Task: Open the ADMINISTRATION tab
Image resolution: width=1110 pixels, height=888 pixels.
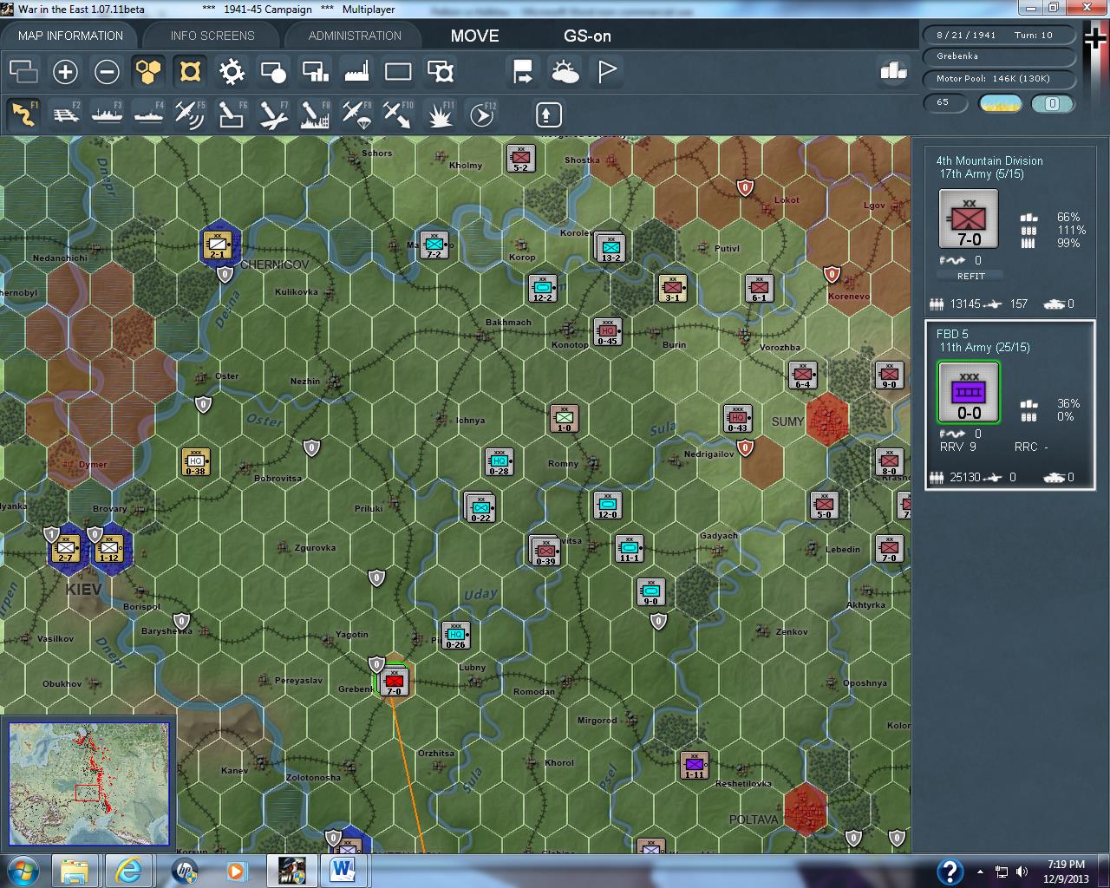Action: [x=355, y=36]
